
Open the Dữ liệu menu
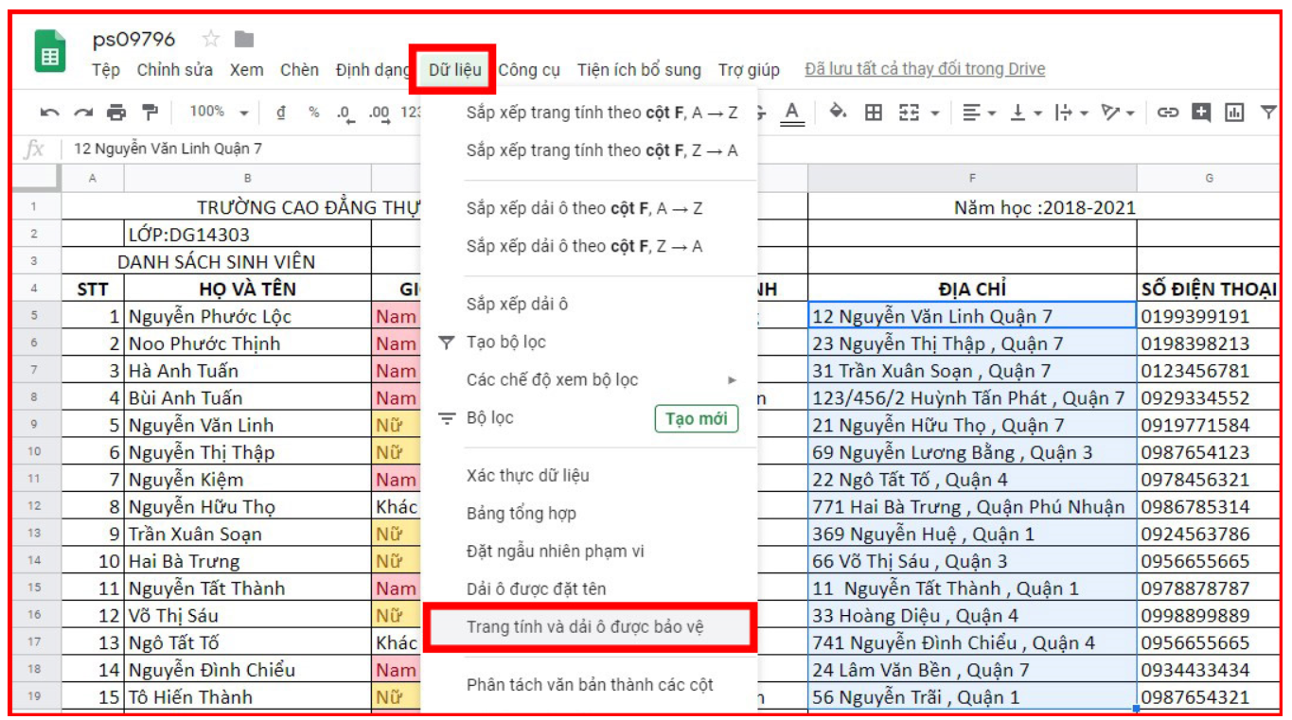(454, 70)
